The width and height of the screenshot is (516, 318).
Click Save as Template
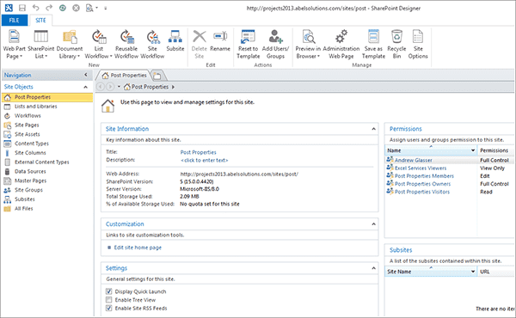(373, 45)
